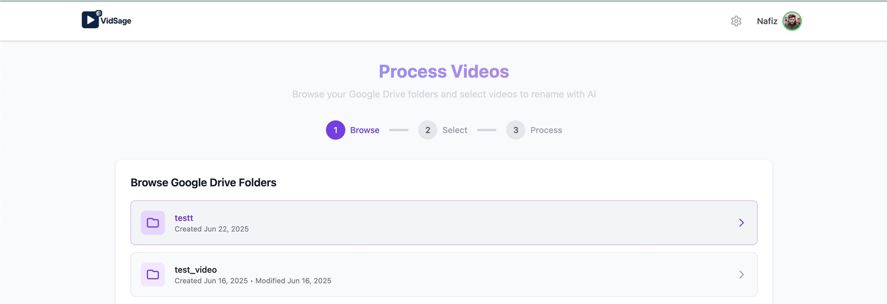The width and height of the screenshot is (887, 304).
Task: Click the Nafiz username text
Action: (x=767, y=21)
